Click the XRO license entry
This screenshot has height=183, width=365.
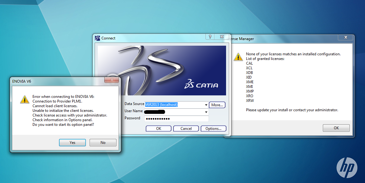click(x=249, y=96)
